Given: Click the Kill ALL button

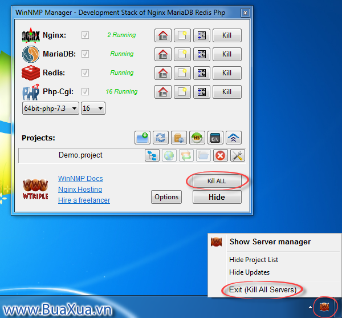Looking at the screenshot, I should coord(217,181).
